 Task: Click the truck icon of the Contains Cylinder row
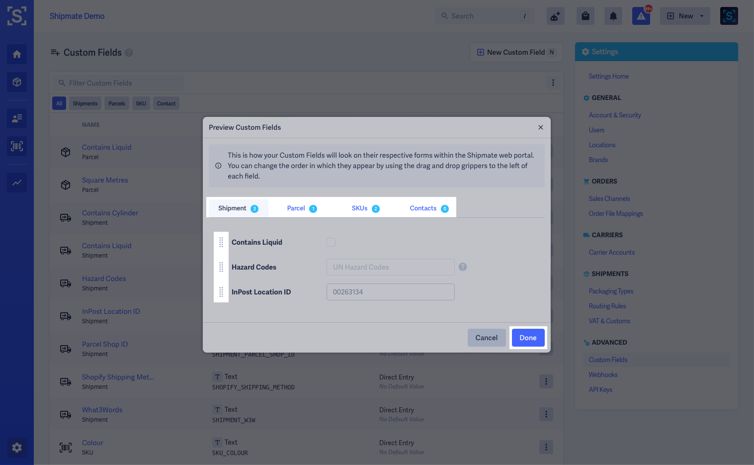click(66, 218)
